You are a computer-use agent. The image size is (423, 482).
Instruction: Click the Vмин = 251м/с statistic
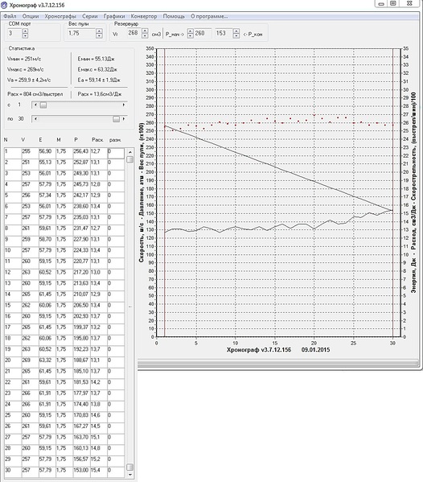(x=24, y=59)
